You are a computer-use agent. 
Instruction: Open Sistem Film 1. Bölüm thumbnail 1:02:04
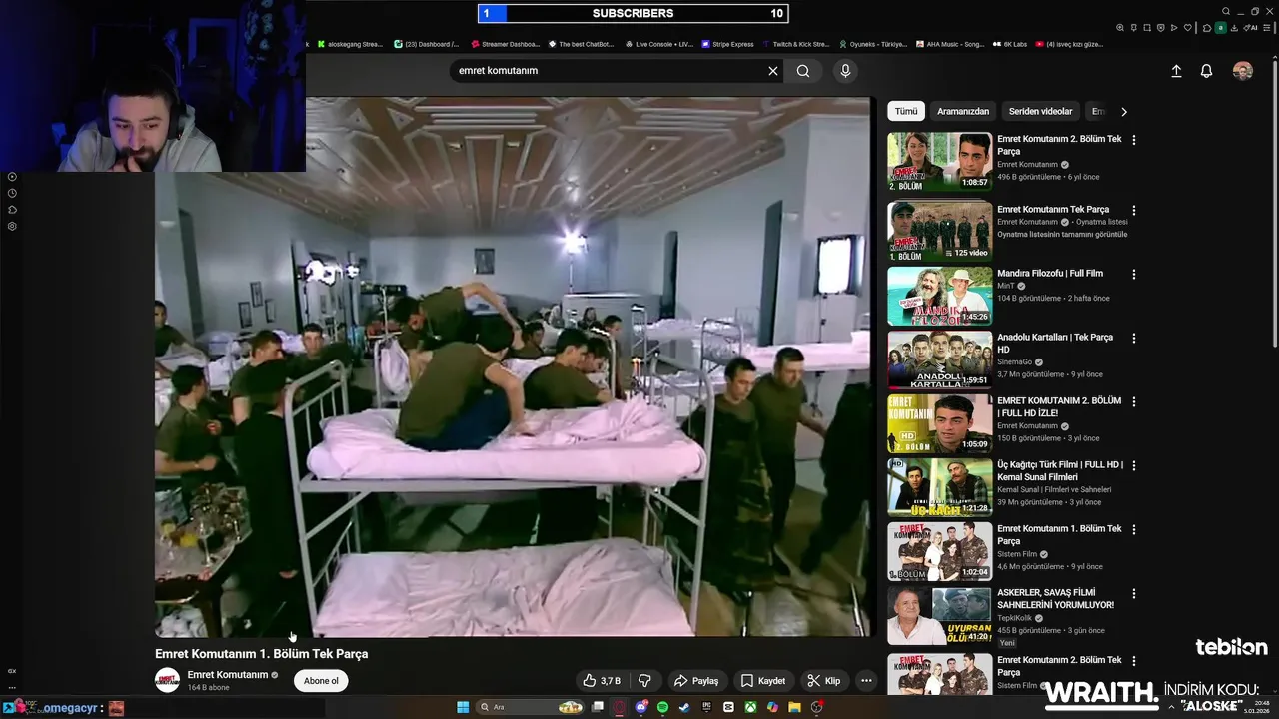point(940,551)
